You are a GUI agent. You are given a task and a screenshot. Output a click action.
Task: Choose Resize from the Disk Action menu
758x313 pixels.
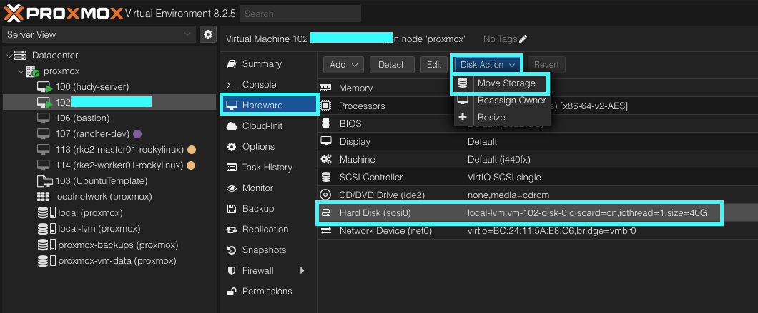pos(491,117)
